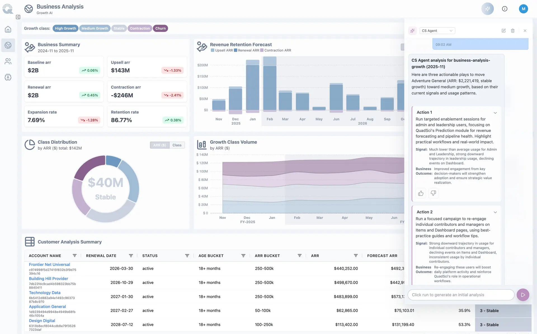
Task: Collapse the Action 1 card chevron
Action: [x=495, y=113]
